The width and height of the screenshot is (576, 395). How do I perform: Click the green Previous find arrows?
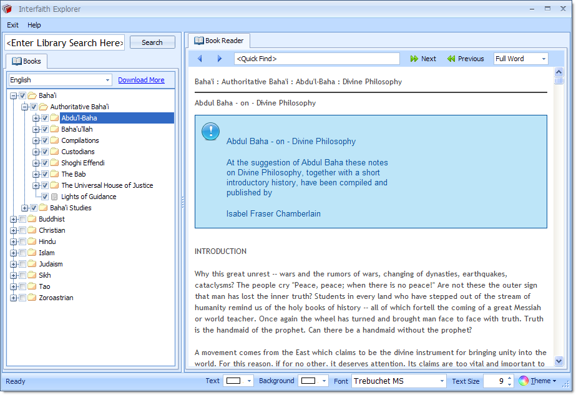(x=451, y=59)
